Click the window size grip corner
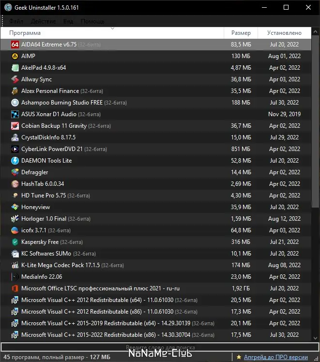Viewport: 320px width, 362px height. pos(316,358)
